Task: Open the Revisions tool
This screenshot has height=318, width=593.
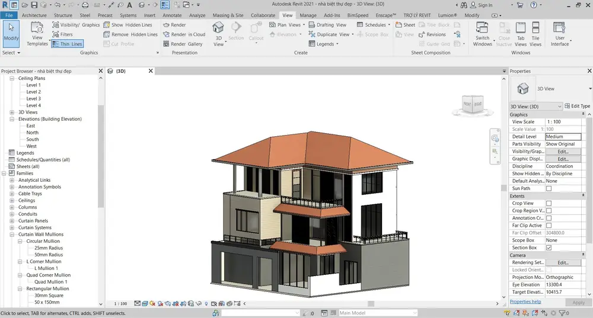Action: click(432, 34)
